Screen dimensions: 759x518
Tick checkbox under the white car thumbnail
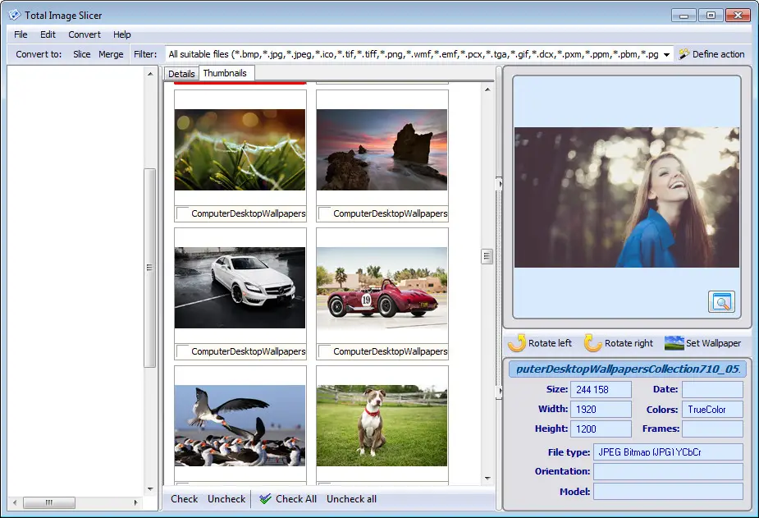pos(183,351)
